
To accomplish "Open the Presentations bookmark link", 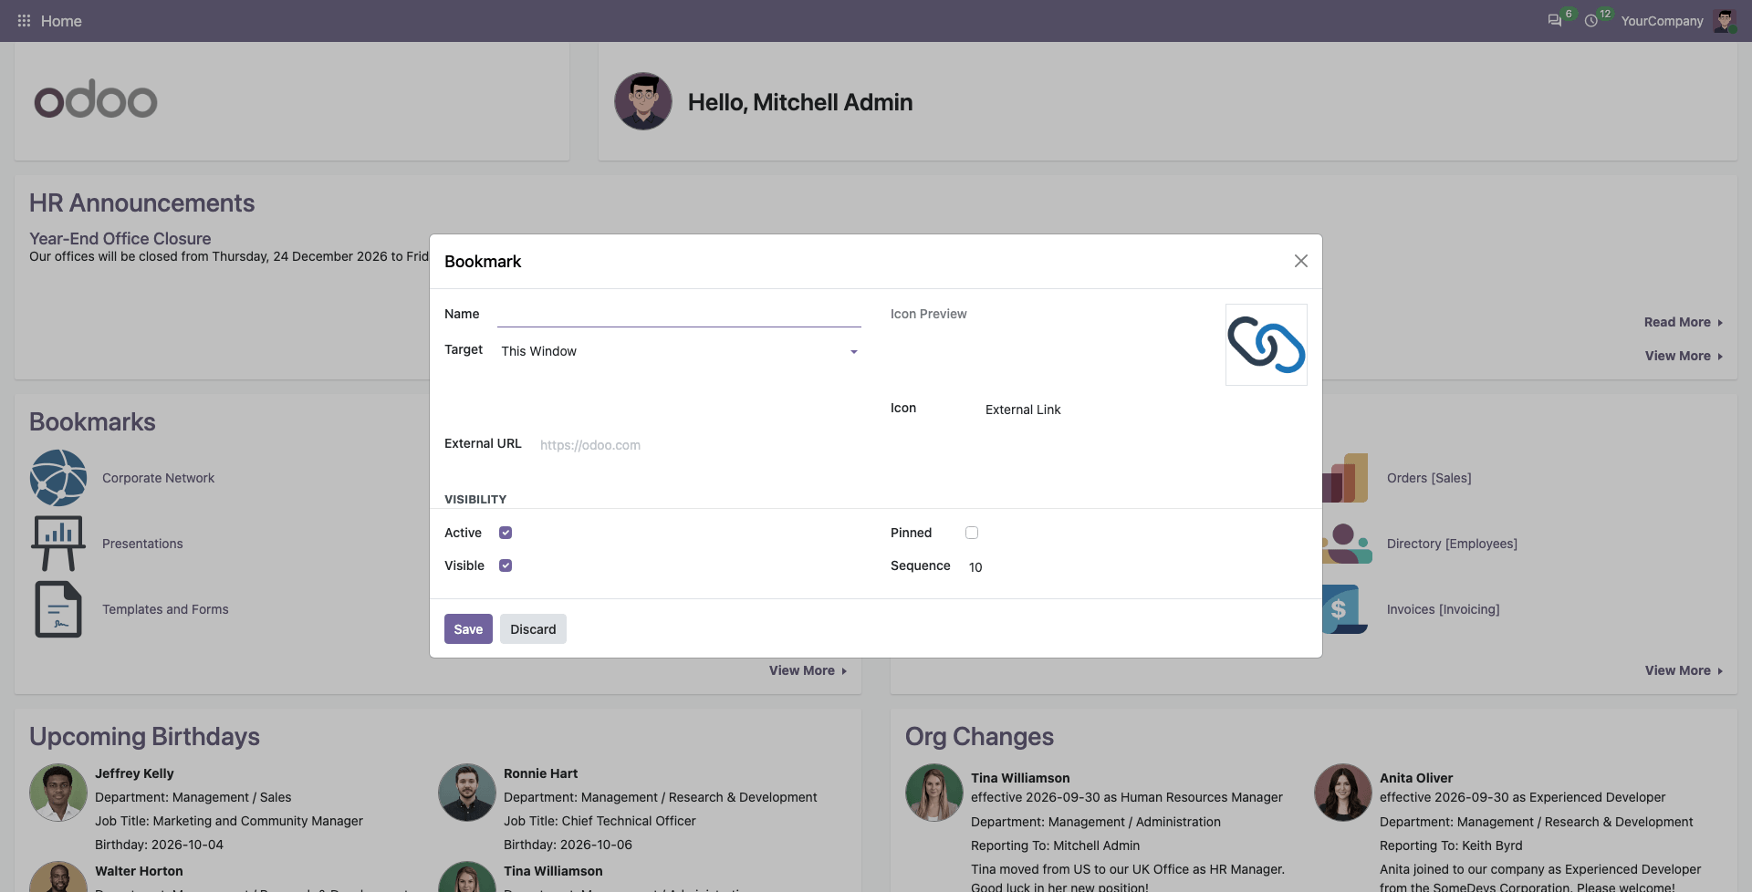I will [x=142, y=544].
